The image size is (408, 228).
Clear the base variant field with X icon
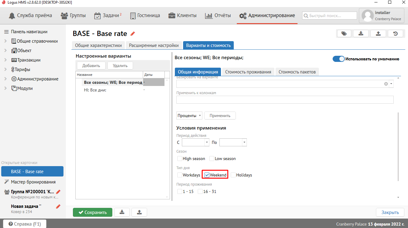(386, 84)
